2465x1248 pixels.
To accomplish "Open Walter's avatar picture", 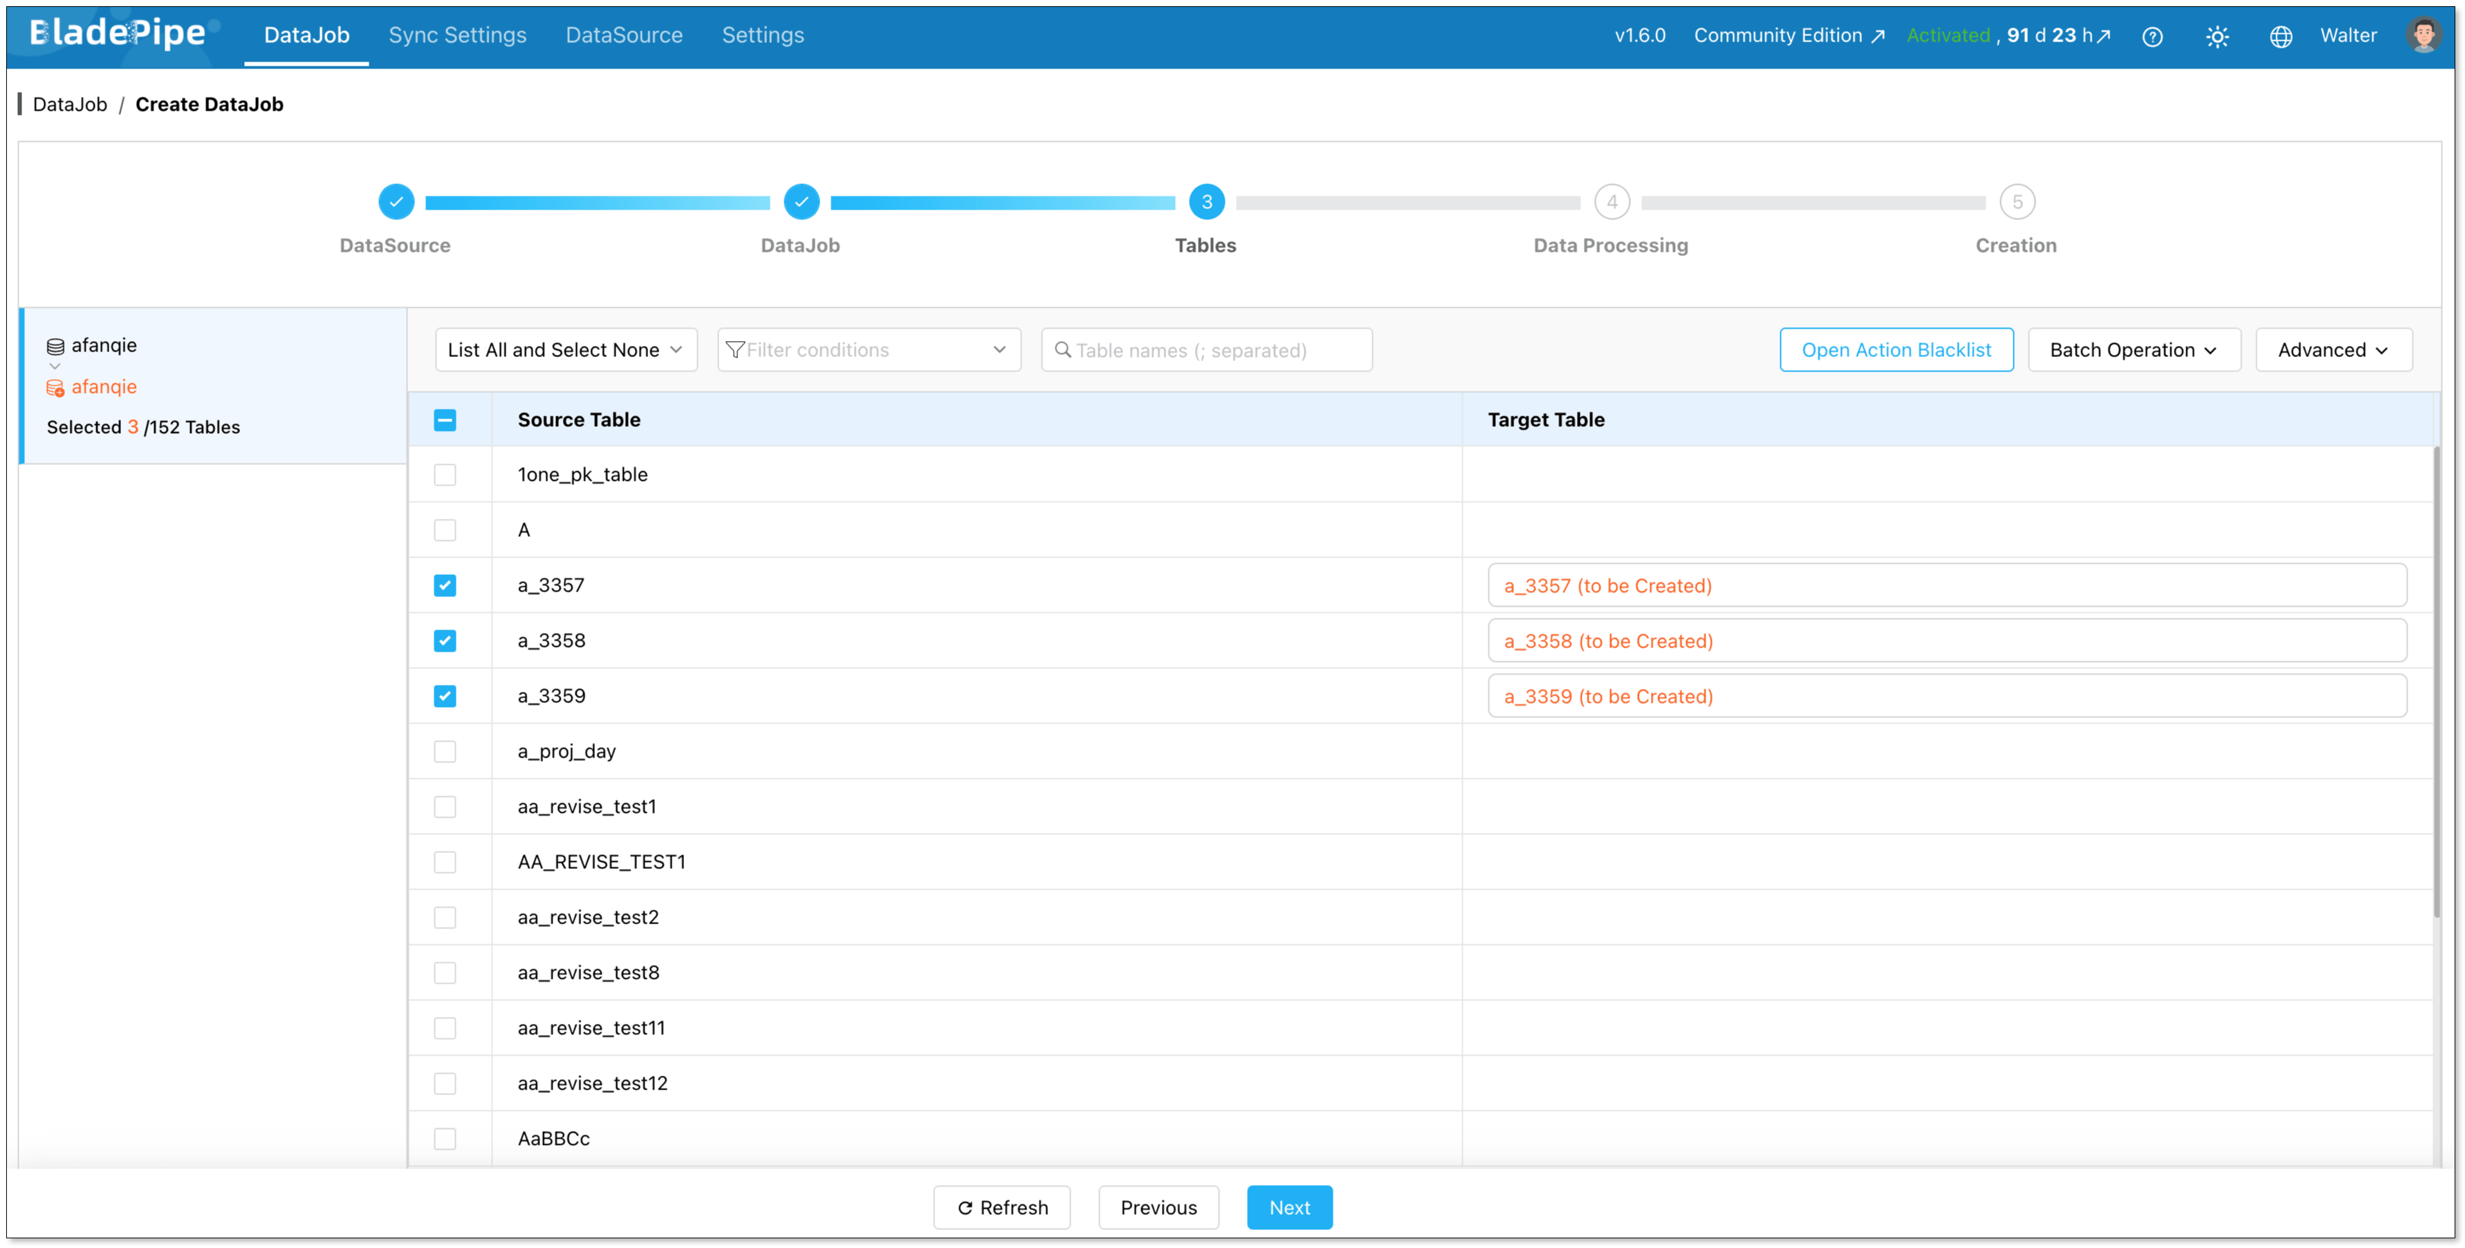I will pos(2423,35).
